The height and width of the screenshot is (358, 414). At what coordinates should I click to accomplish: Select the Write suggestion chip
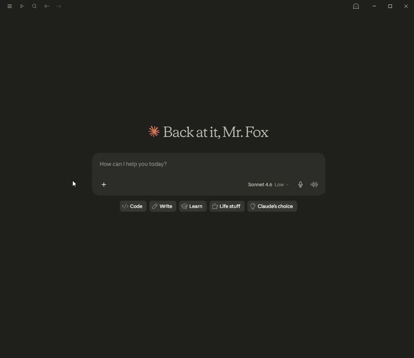(163, 206)
